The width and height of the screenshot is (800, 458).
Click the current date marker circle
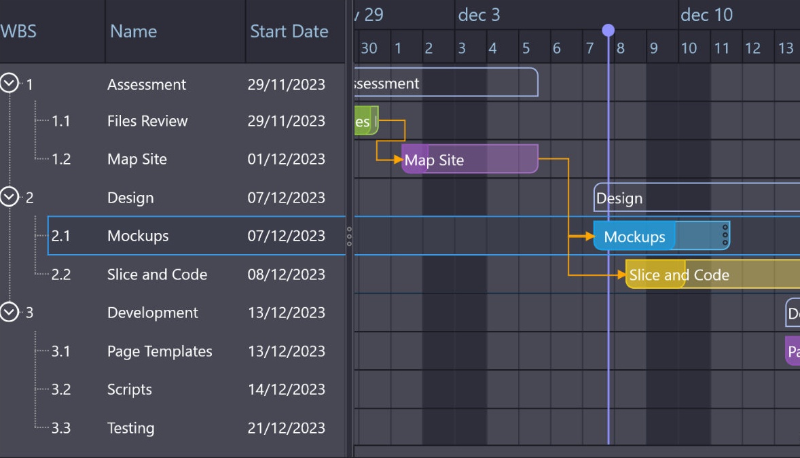(x=608, y=30)
